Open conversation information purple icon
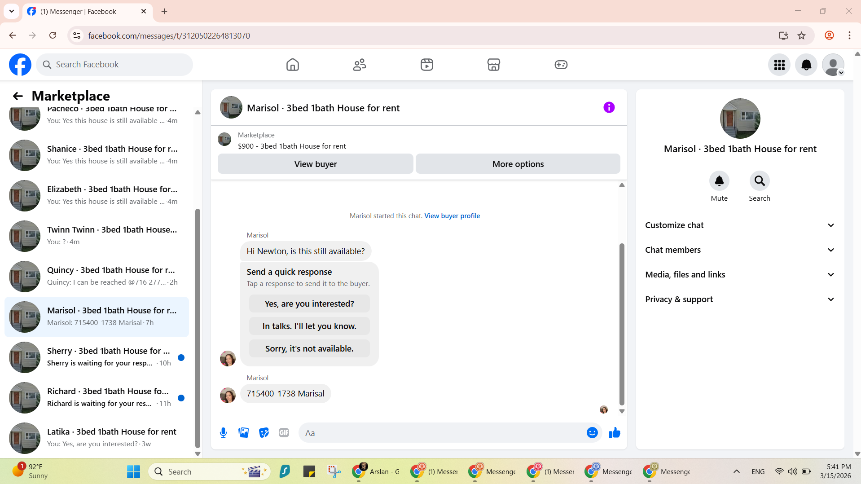This screenshot has height=484, width=861. pyautogui.click(x=609, y=107)
